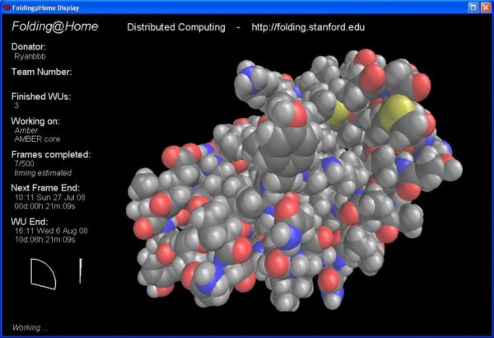Click the Finished WUs label
Screen dimensions: 494x338
tap(41, 96)
